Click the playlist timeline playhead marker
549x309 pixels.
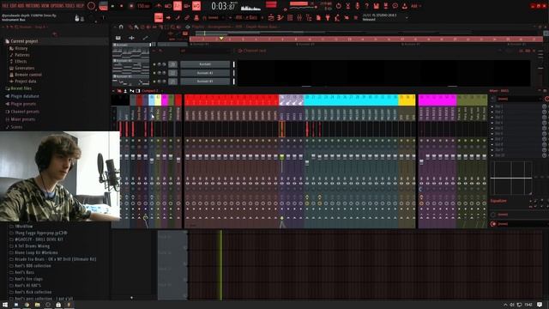pos(221,38)
